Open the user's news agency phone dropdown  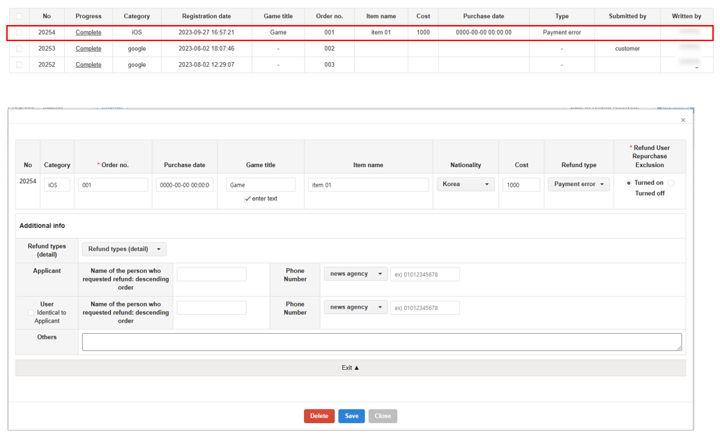pyautogui.click(x=355, y=307)
